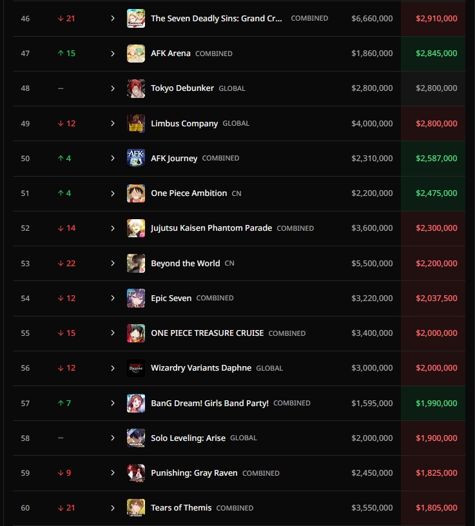Image resolution: width=475 pixels, height=526 pixels.
Task: Click the AFK Arena game icon
Action: (x=136, y=54)
